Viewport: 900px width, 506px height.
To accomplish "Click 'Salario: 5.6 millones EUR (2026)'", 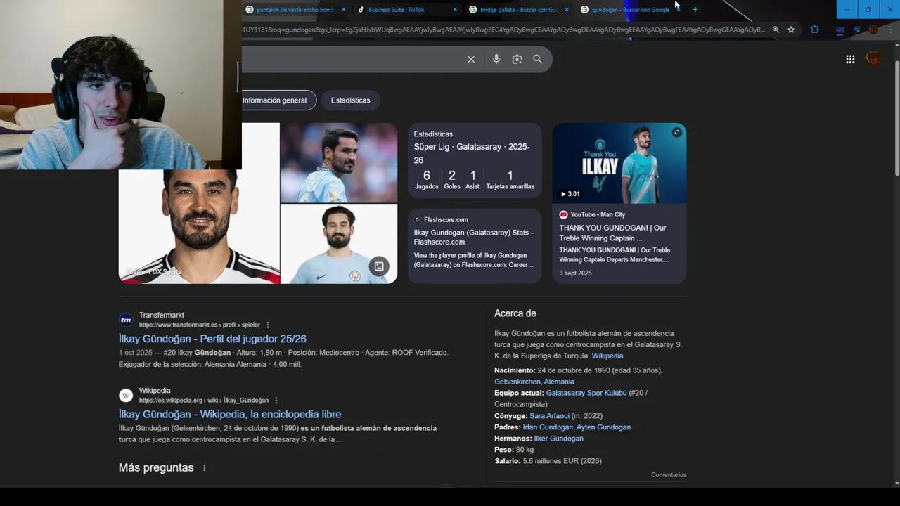I will [x=548, y=461].
